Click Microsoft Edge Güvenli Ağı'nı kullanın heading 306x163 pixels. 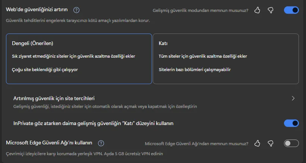click(x=49, y=143)
